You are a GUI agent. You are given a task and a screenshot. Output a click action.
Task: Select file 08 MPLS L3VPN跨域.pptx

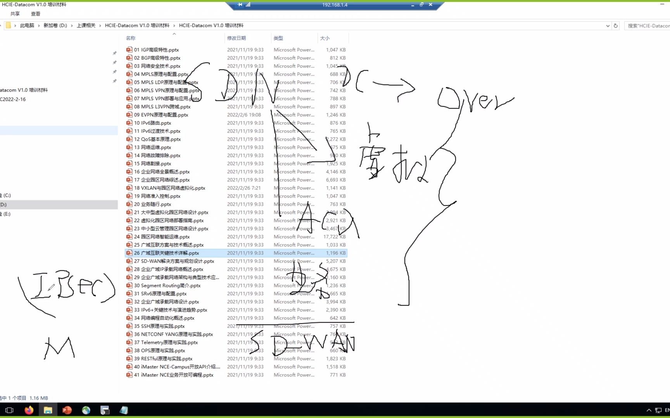(162, 106)
